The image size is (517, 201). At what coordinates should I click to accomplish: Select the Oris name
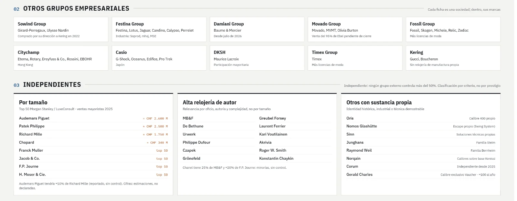(x=350, y=118)
